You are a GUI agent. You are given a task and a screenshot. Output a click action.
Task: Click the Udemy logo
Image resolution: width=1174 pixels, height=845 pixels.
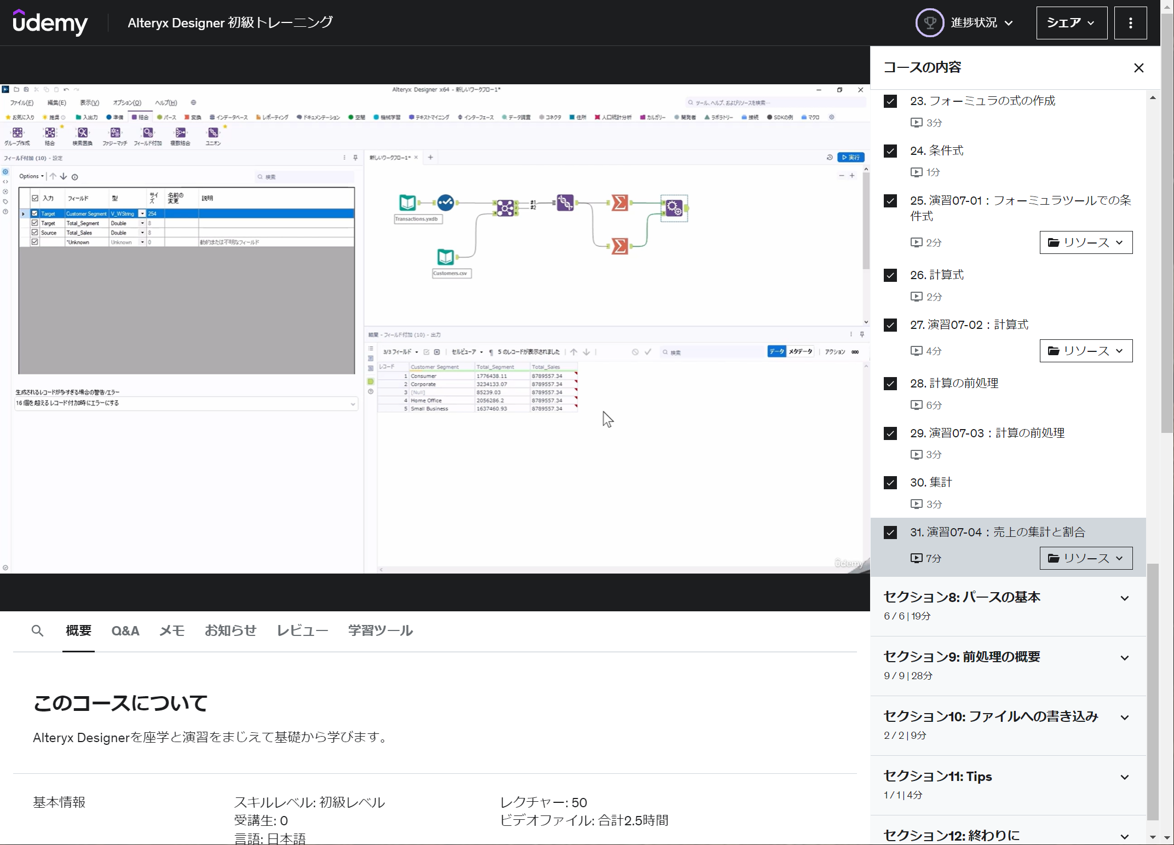(x=50, y=22)
